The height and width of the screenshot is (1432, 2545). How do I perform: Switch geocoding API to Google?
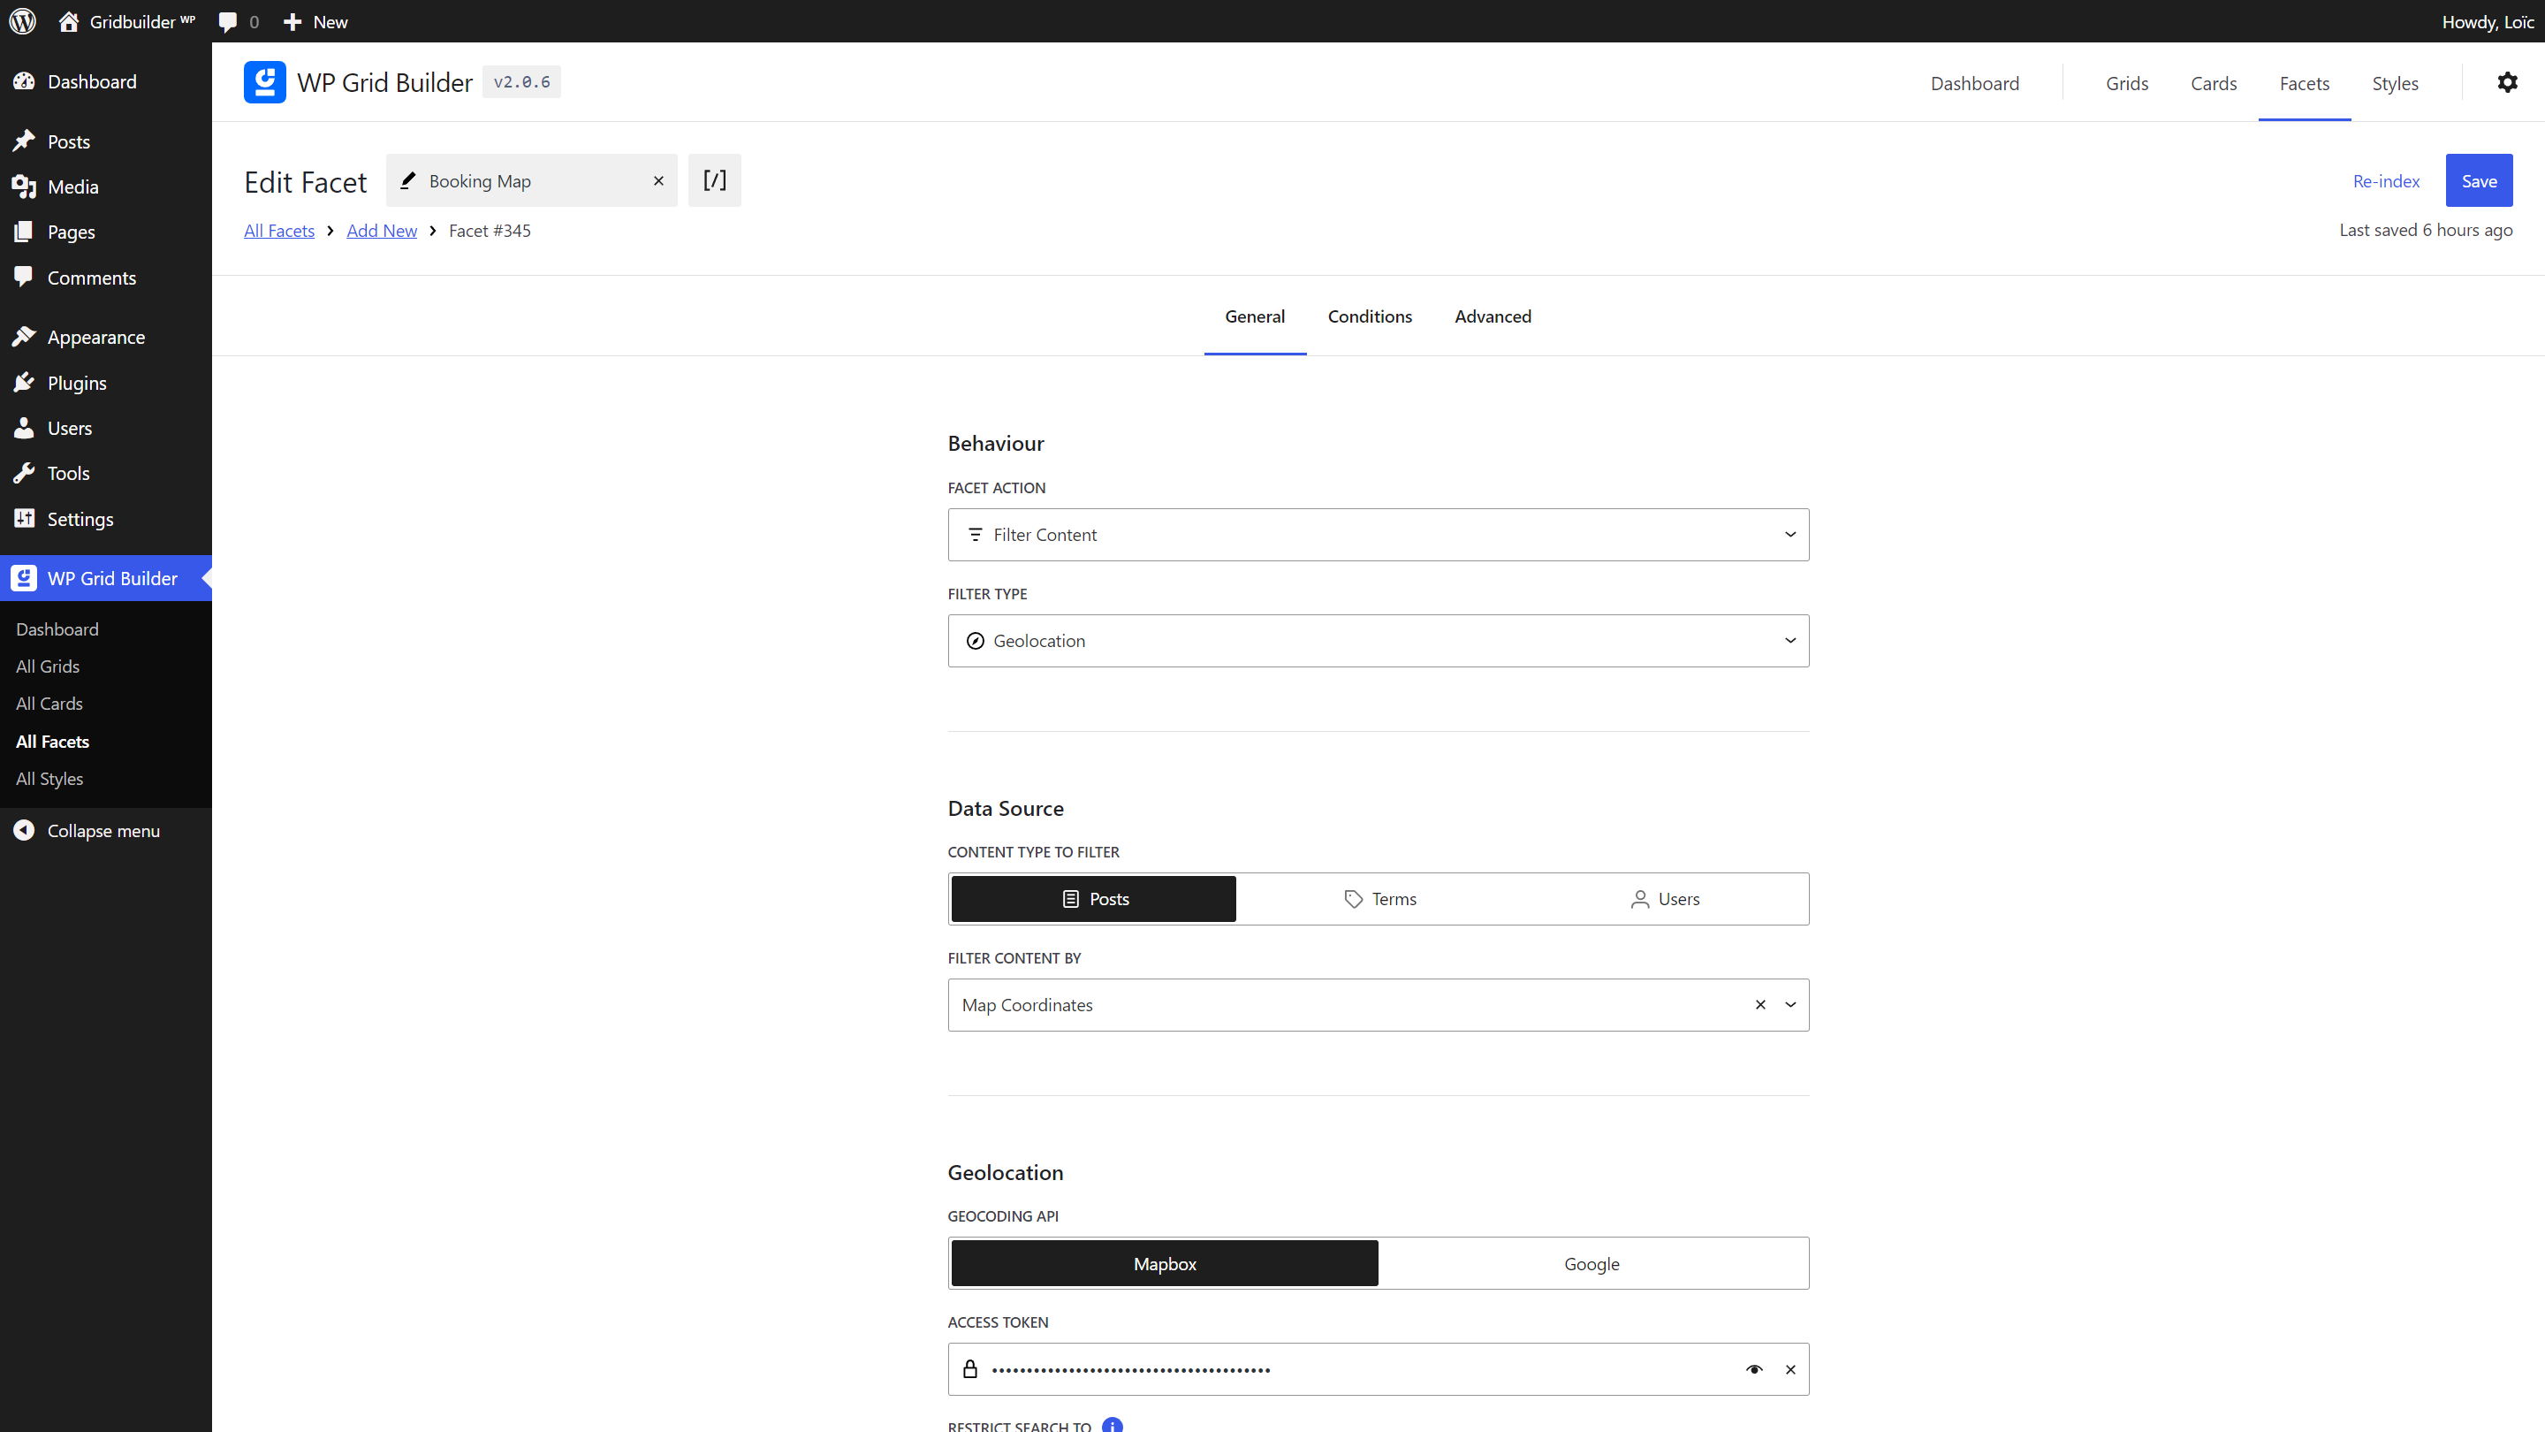click(1592, 1263)
